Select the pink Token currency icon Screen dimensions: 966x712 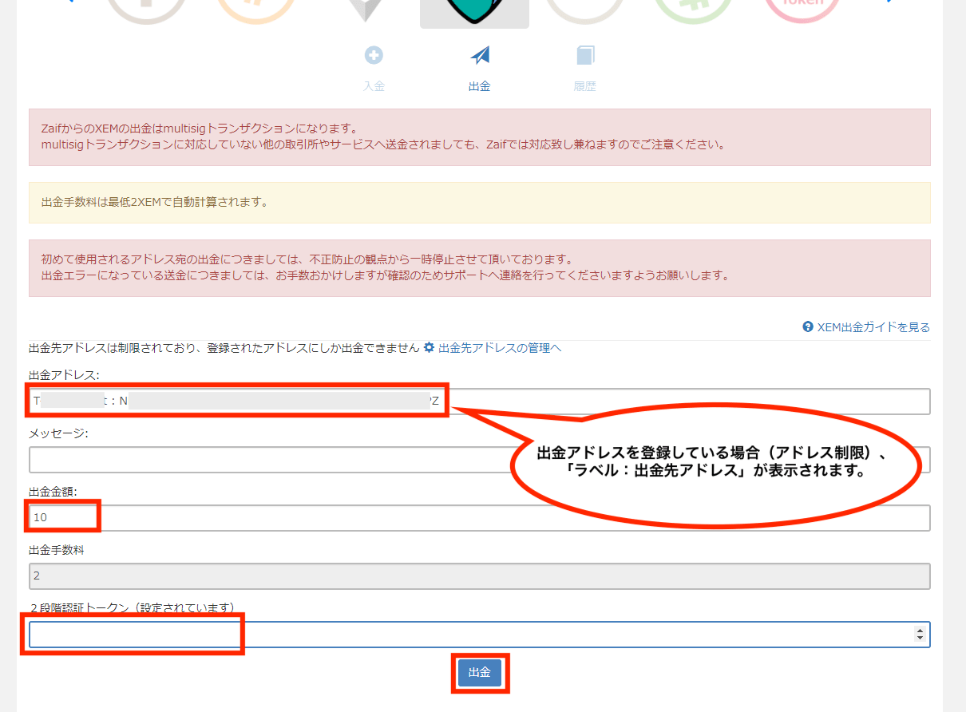click(x=802, y=10)
